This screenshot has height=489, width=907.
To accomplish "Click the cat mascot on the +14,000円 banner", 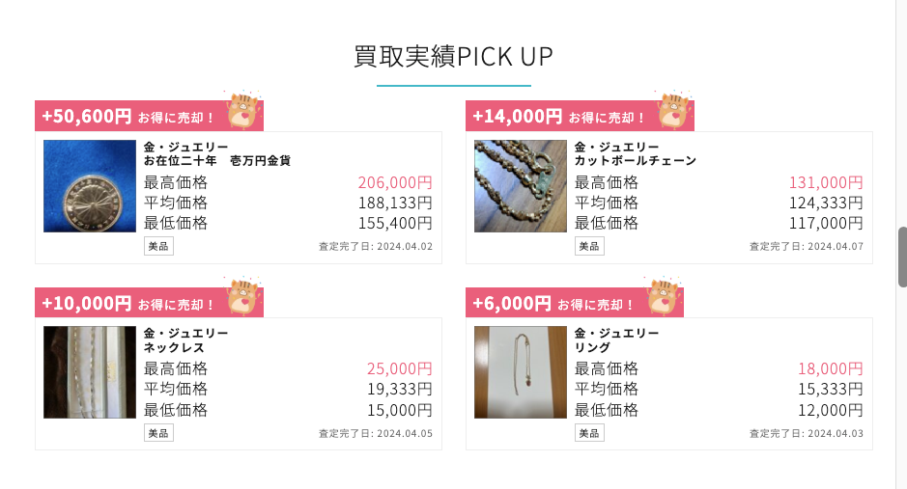I will point(674,111).
